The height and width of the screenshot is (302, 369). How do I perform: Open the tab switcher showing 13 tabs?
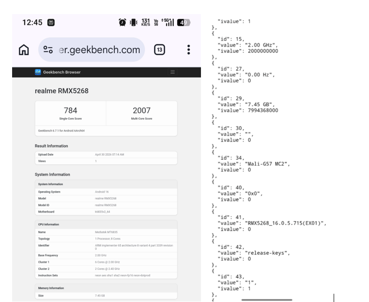coord(159,50)
